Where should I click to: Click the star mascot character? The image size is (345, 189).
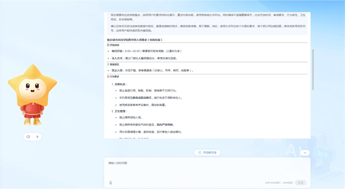coord(33,95)
